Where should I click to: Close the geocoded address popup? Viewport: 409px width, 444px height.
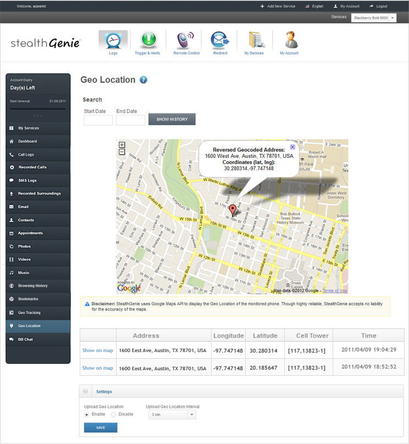tap(292, 147)
